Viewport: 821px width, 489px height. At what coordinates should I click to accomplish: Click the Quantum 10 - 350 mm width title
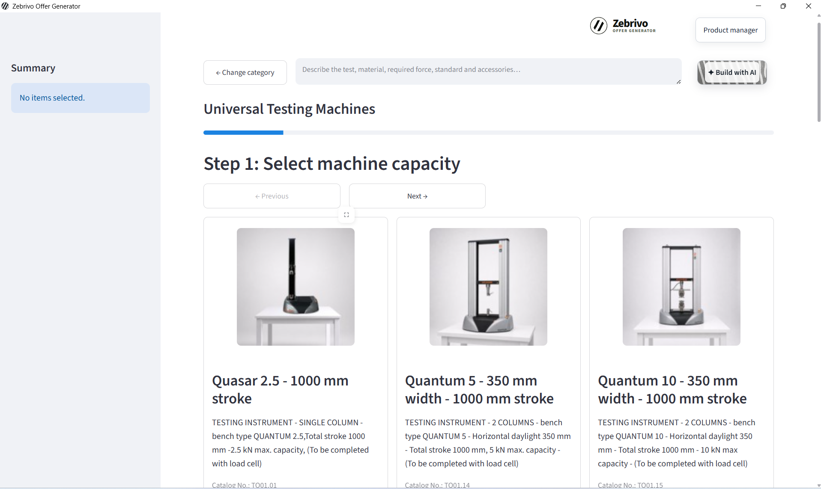click(672, 389)
